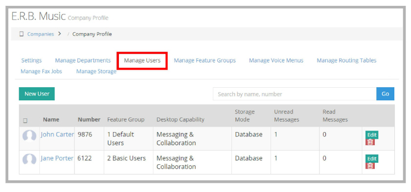
Task: Delete Jane Porter using the trash icon
Action: pos(370,166)
